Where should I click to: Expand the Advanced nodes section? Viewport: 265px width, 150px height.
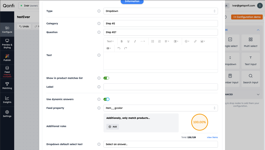coord(258,94)
